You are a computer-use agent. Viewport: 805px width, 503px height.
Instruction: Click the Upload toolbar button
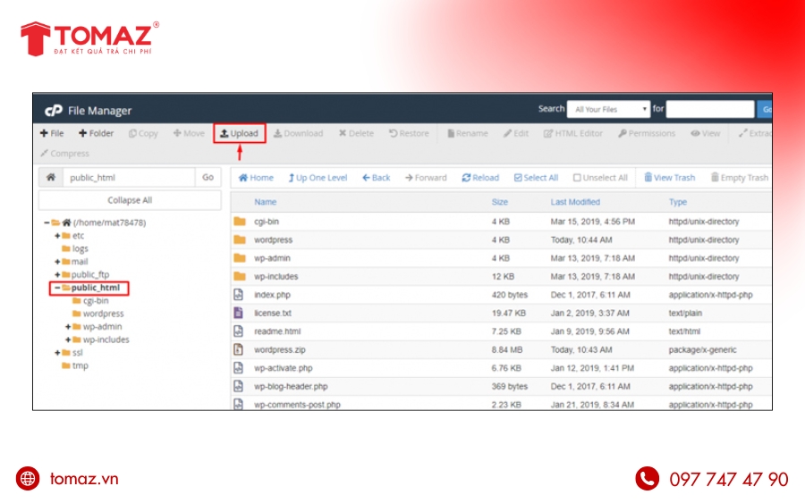[x=240, y=133]
